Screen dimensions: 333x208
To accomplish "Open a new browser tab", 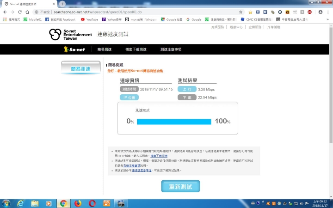I will coord(62,4).
